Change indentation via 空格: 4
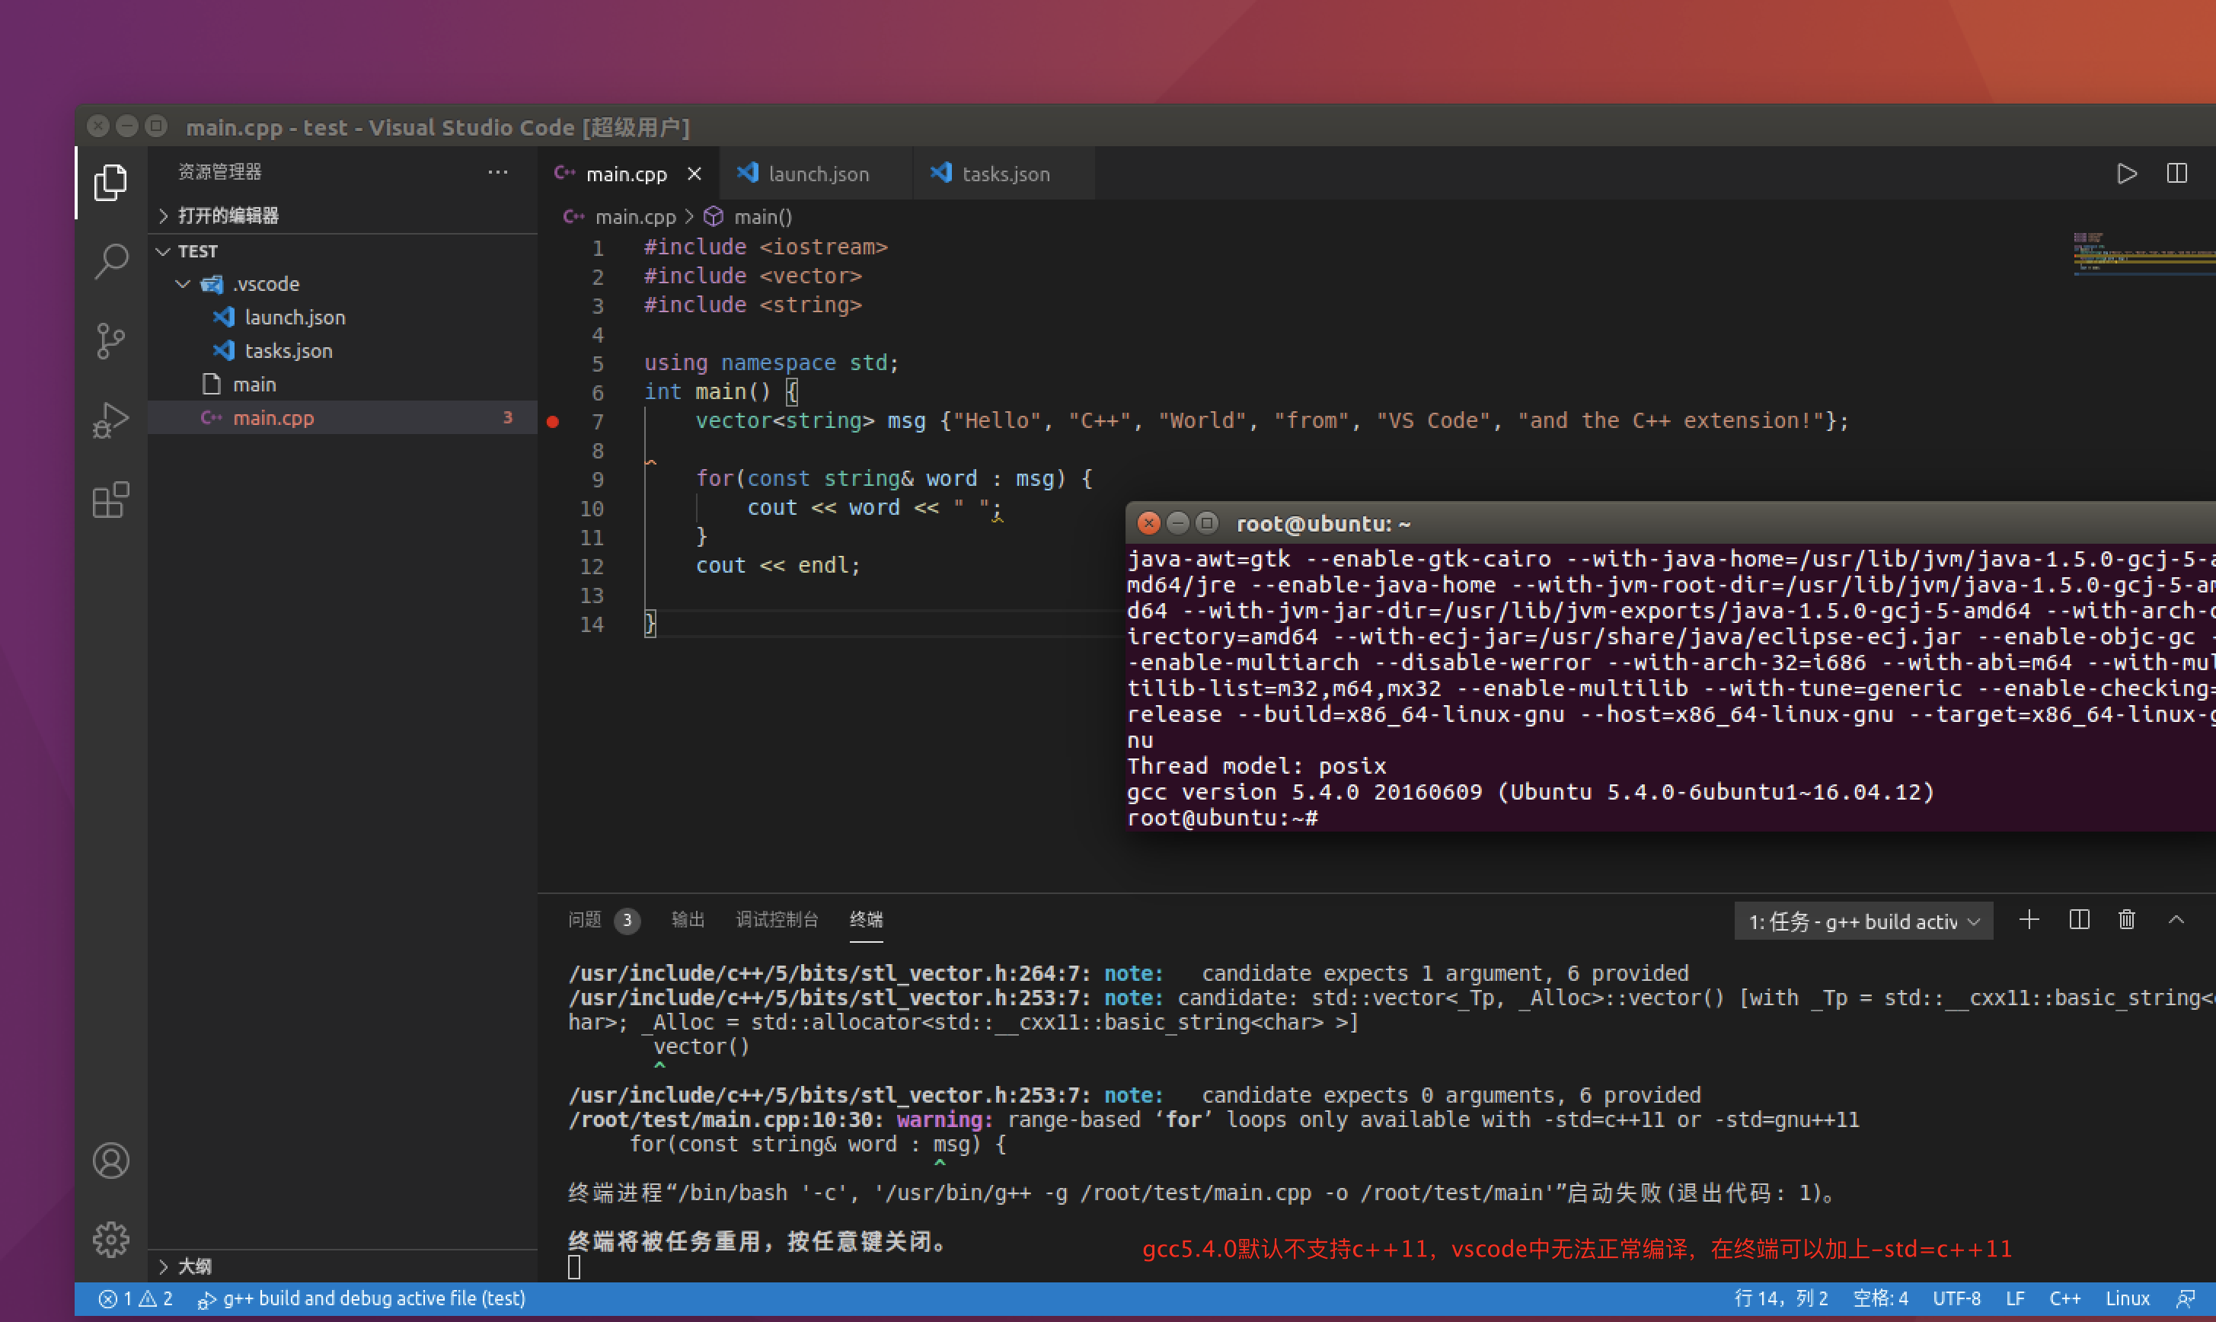The width and height of the screenshot is (2216, 1322). [1880, 1299]
